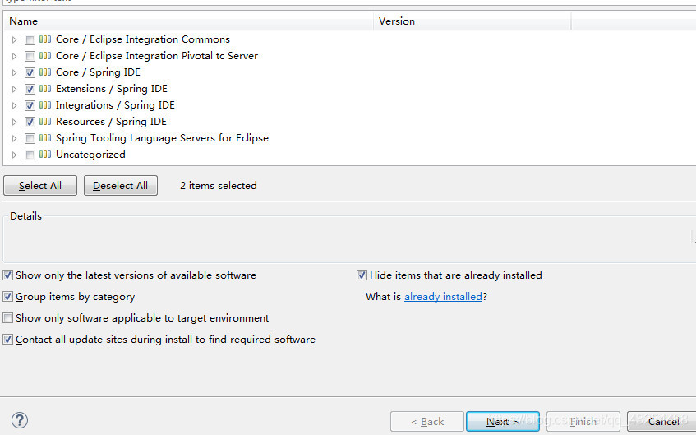This screenshot has width=696, height=435.
Task: Click the Deselect All button
Action: click(x=121, y=186)
